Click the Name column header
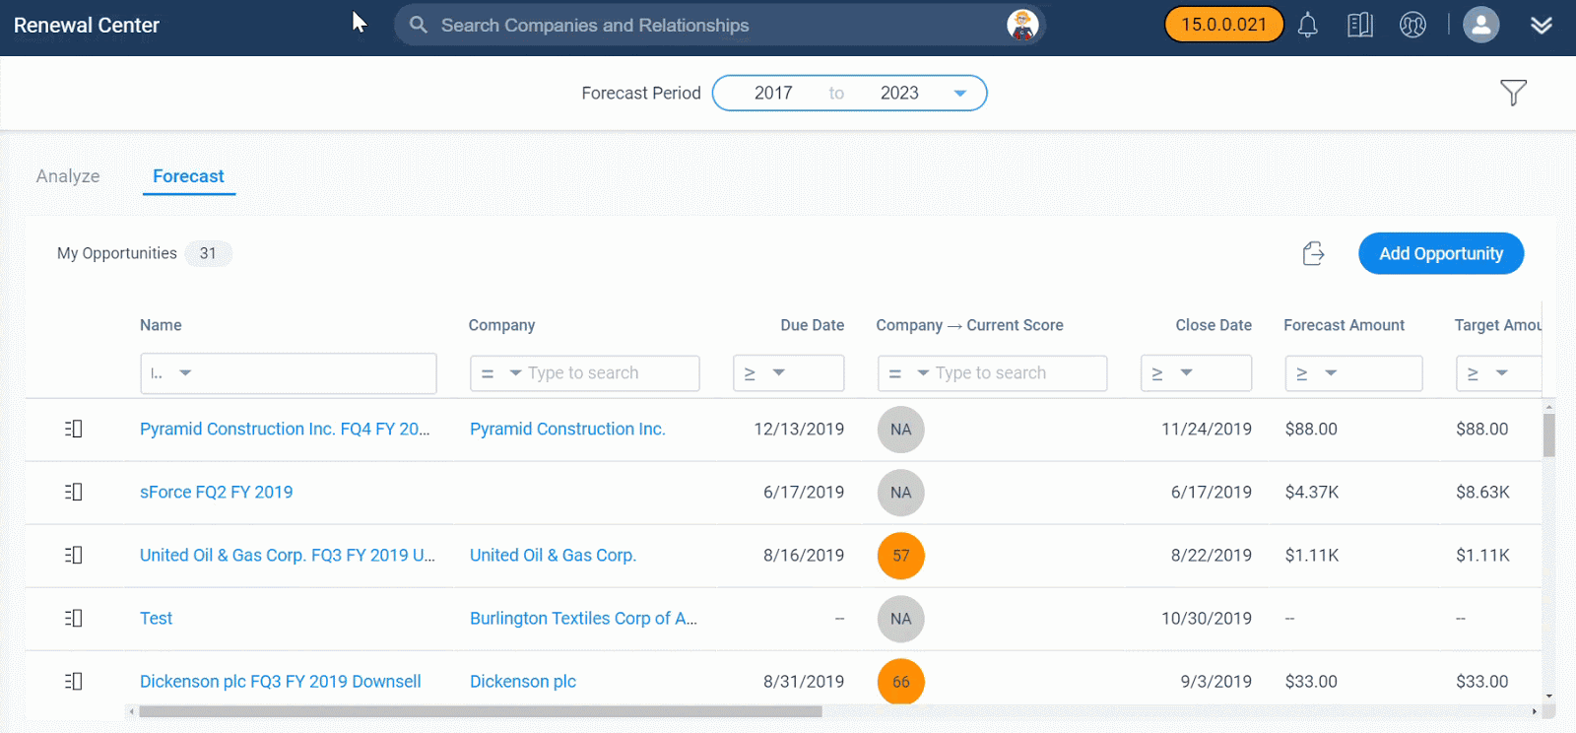Screen dimensions: 1576x733 (x=161, y=325)
